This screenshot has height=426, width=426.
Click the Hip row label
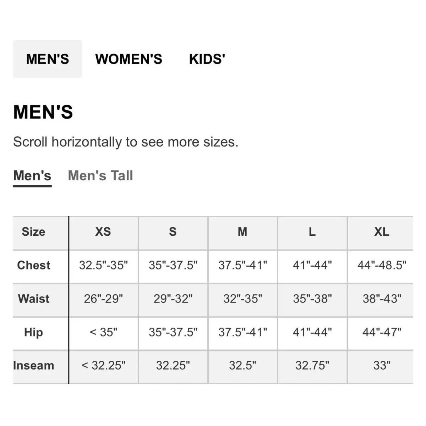(34, 332)
